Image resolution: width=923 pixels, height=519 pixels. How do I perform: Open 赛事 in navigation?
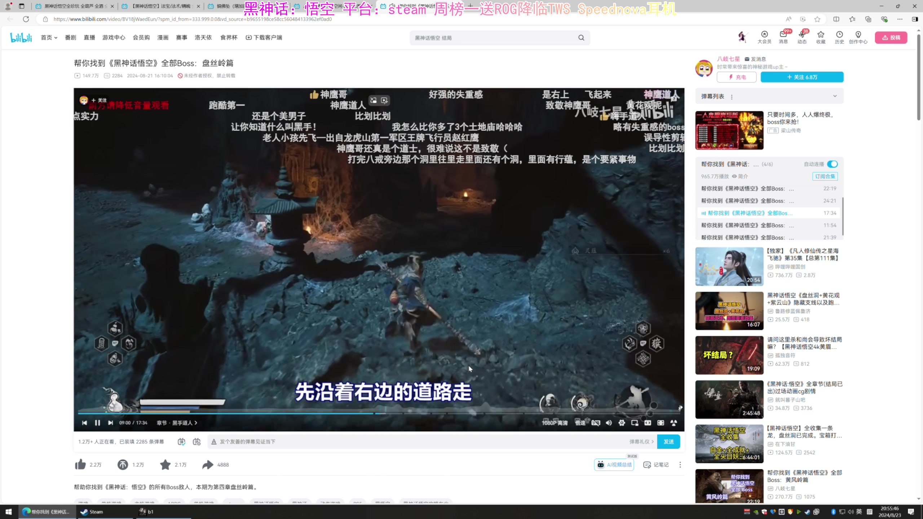click(x=181, y=37)
